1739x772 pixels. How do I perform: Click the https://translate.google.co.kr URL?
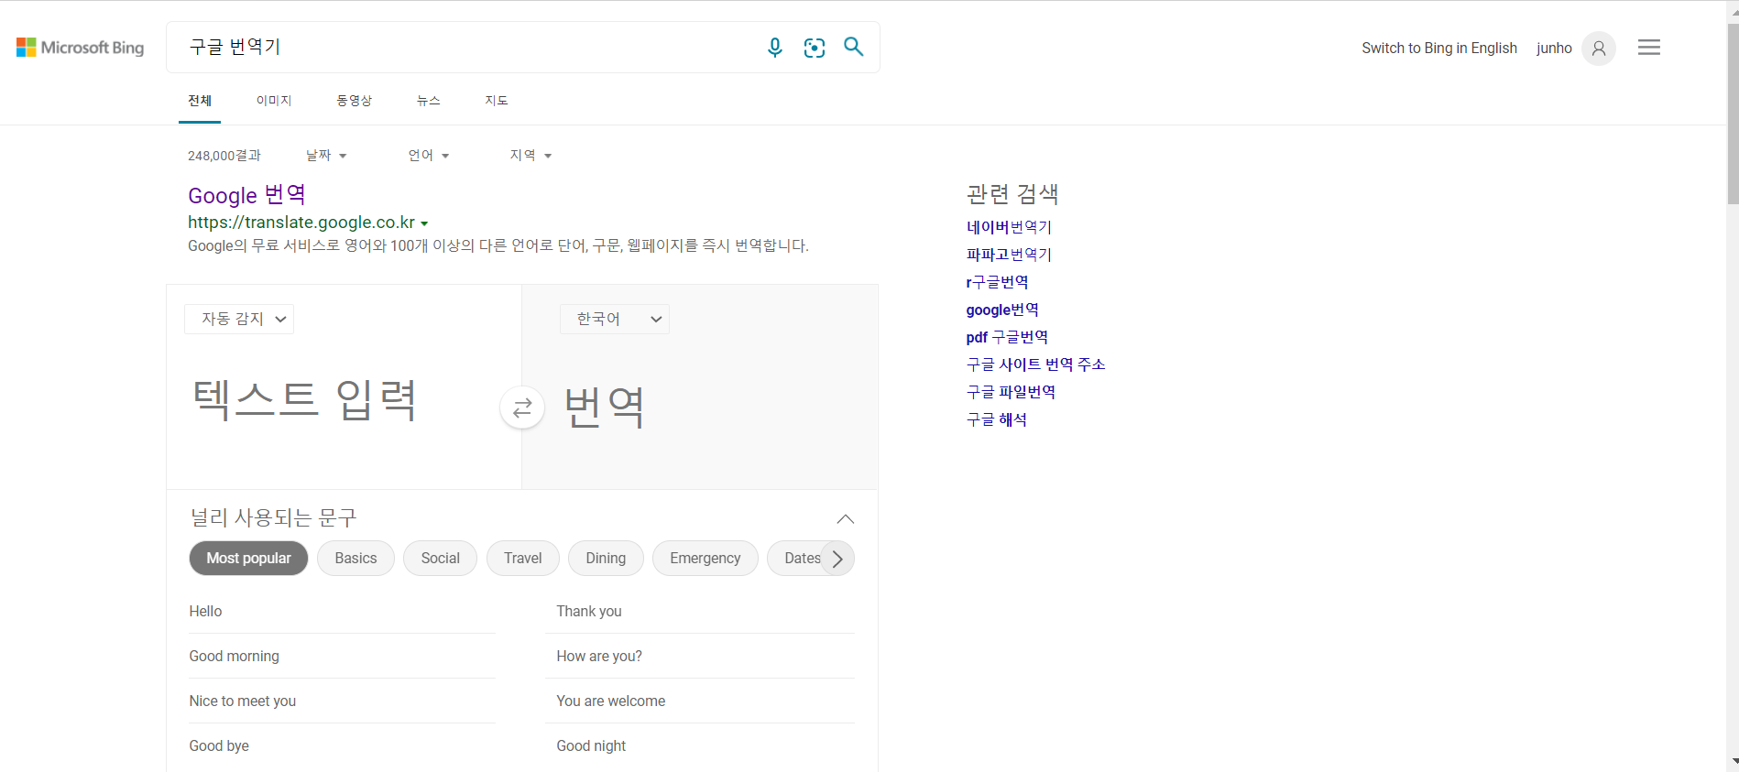(x=301, y=223)
